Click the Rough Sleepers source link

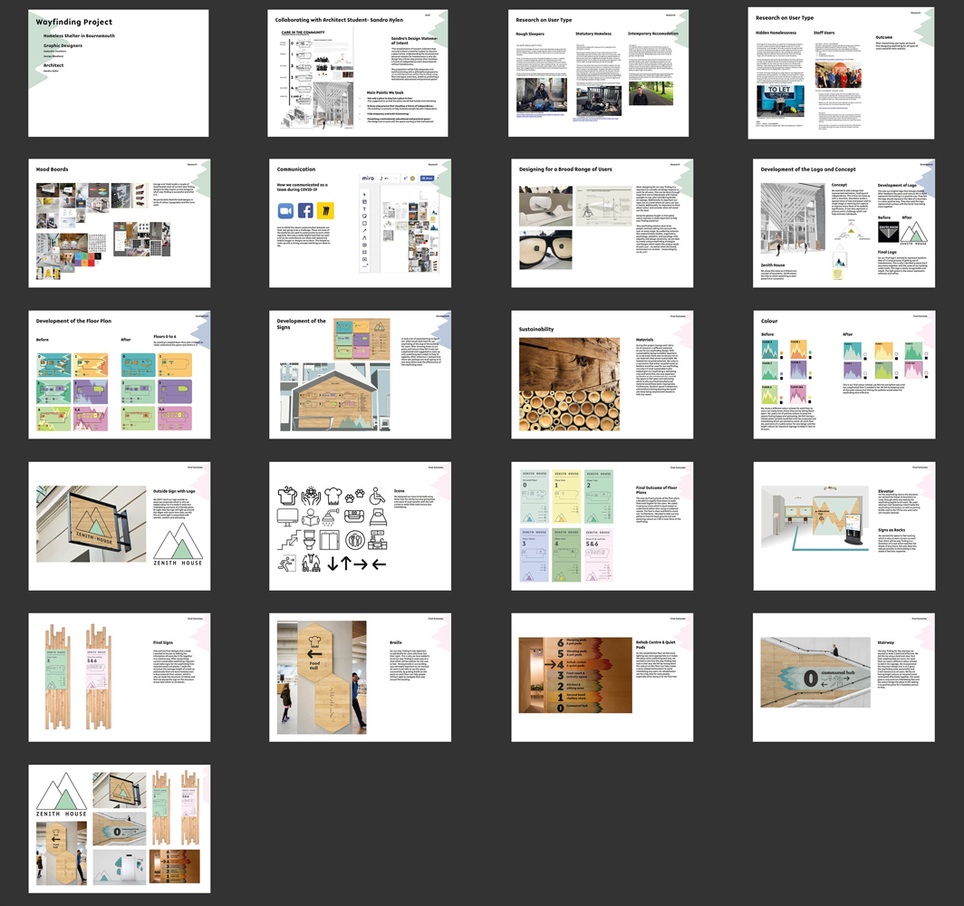542,117
